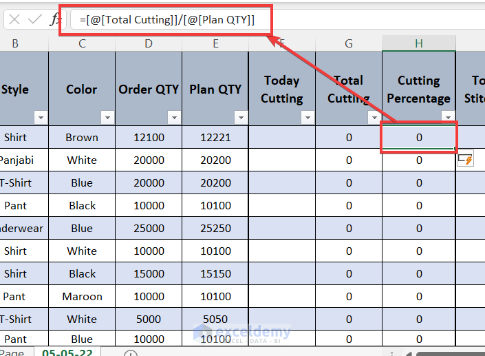The height and width of the screenshot is (356, 485).
Task: Open the Color column filter dropdown
Action: point(107,118)
